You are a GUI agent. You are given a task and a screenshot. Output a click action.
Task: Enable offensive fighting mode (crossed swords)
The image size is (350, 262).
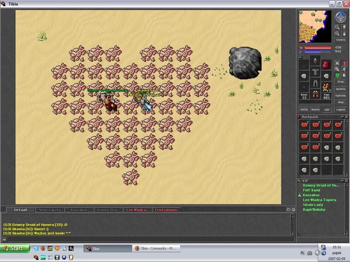337,63
